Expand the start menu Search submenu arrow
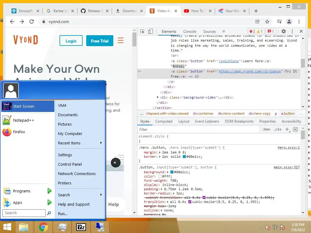 coord(101,195)
